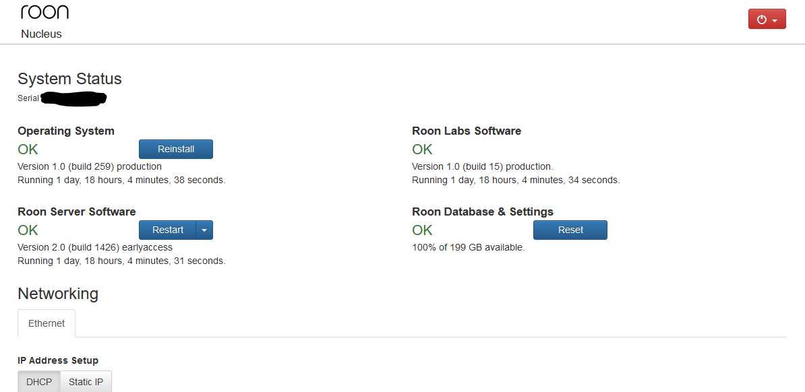Image resolution: width=805 pixels, height=392 pixels.
Task: Click 'Version 2.0 (build 1426) earlyaccess' text
Action: pyautogui.click(x=95, y=247)
